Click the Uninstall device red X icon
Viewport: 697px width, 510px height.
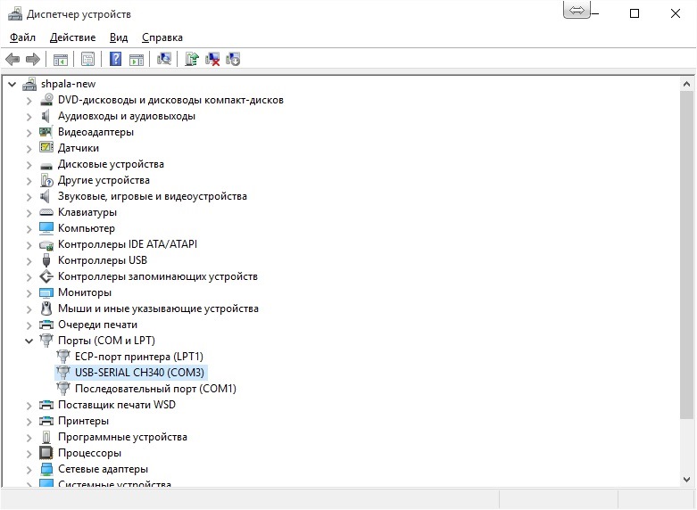tap(212, 59)
